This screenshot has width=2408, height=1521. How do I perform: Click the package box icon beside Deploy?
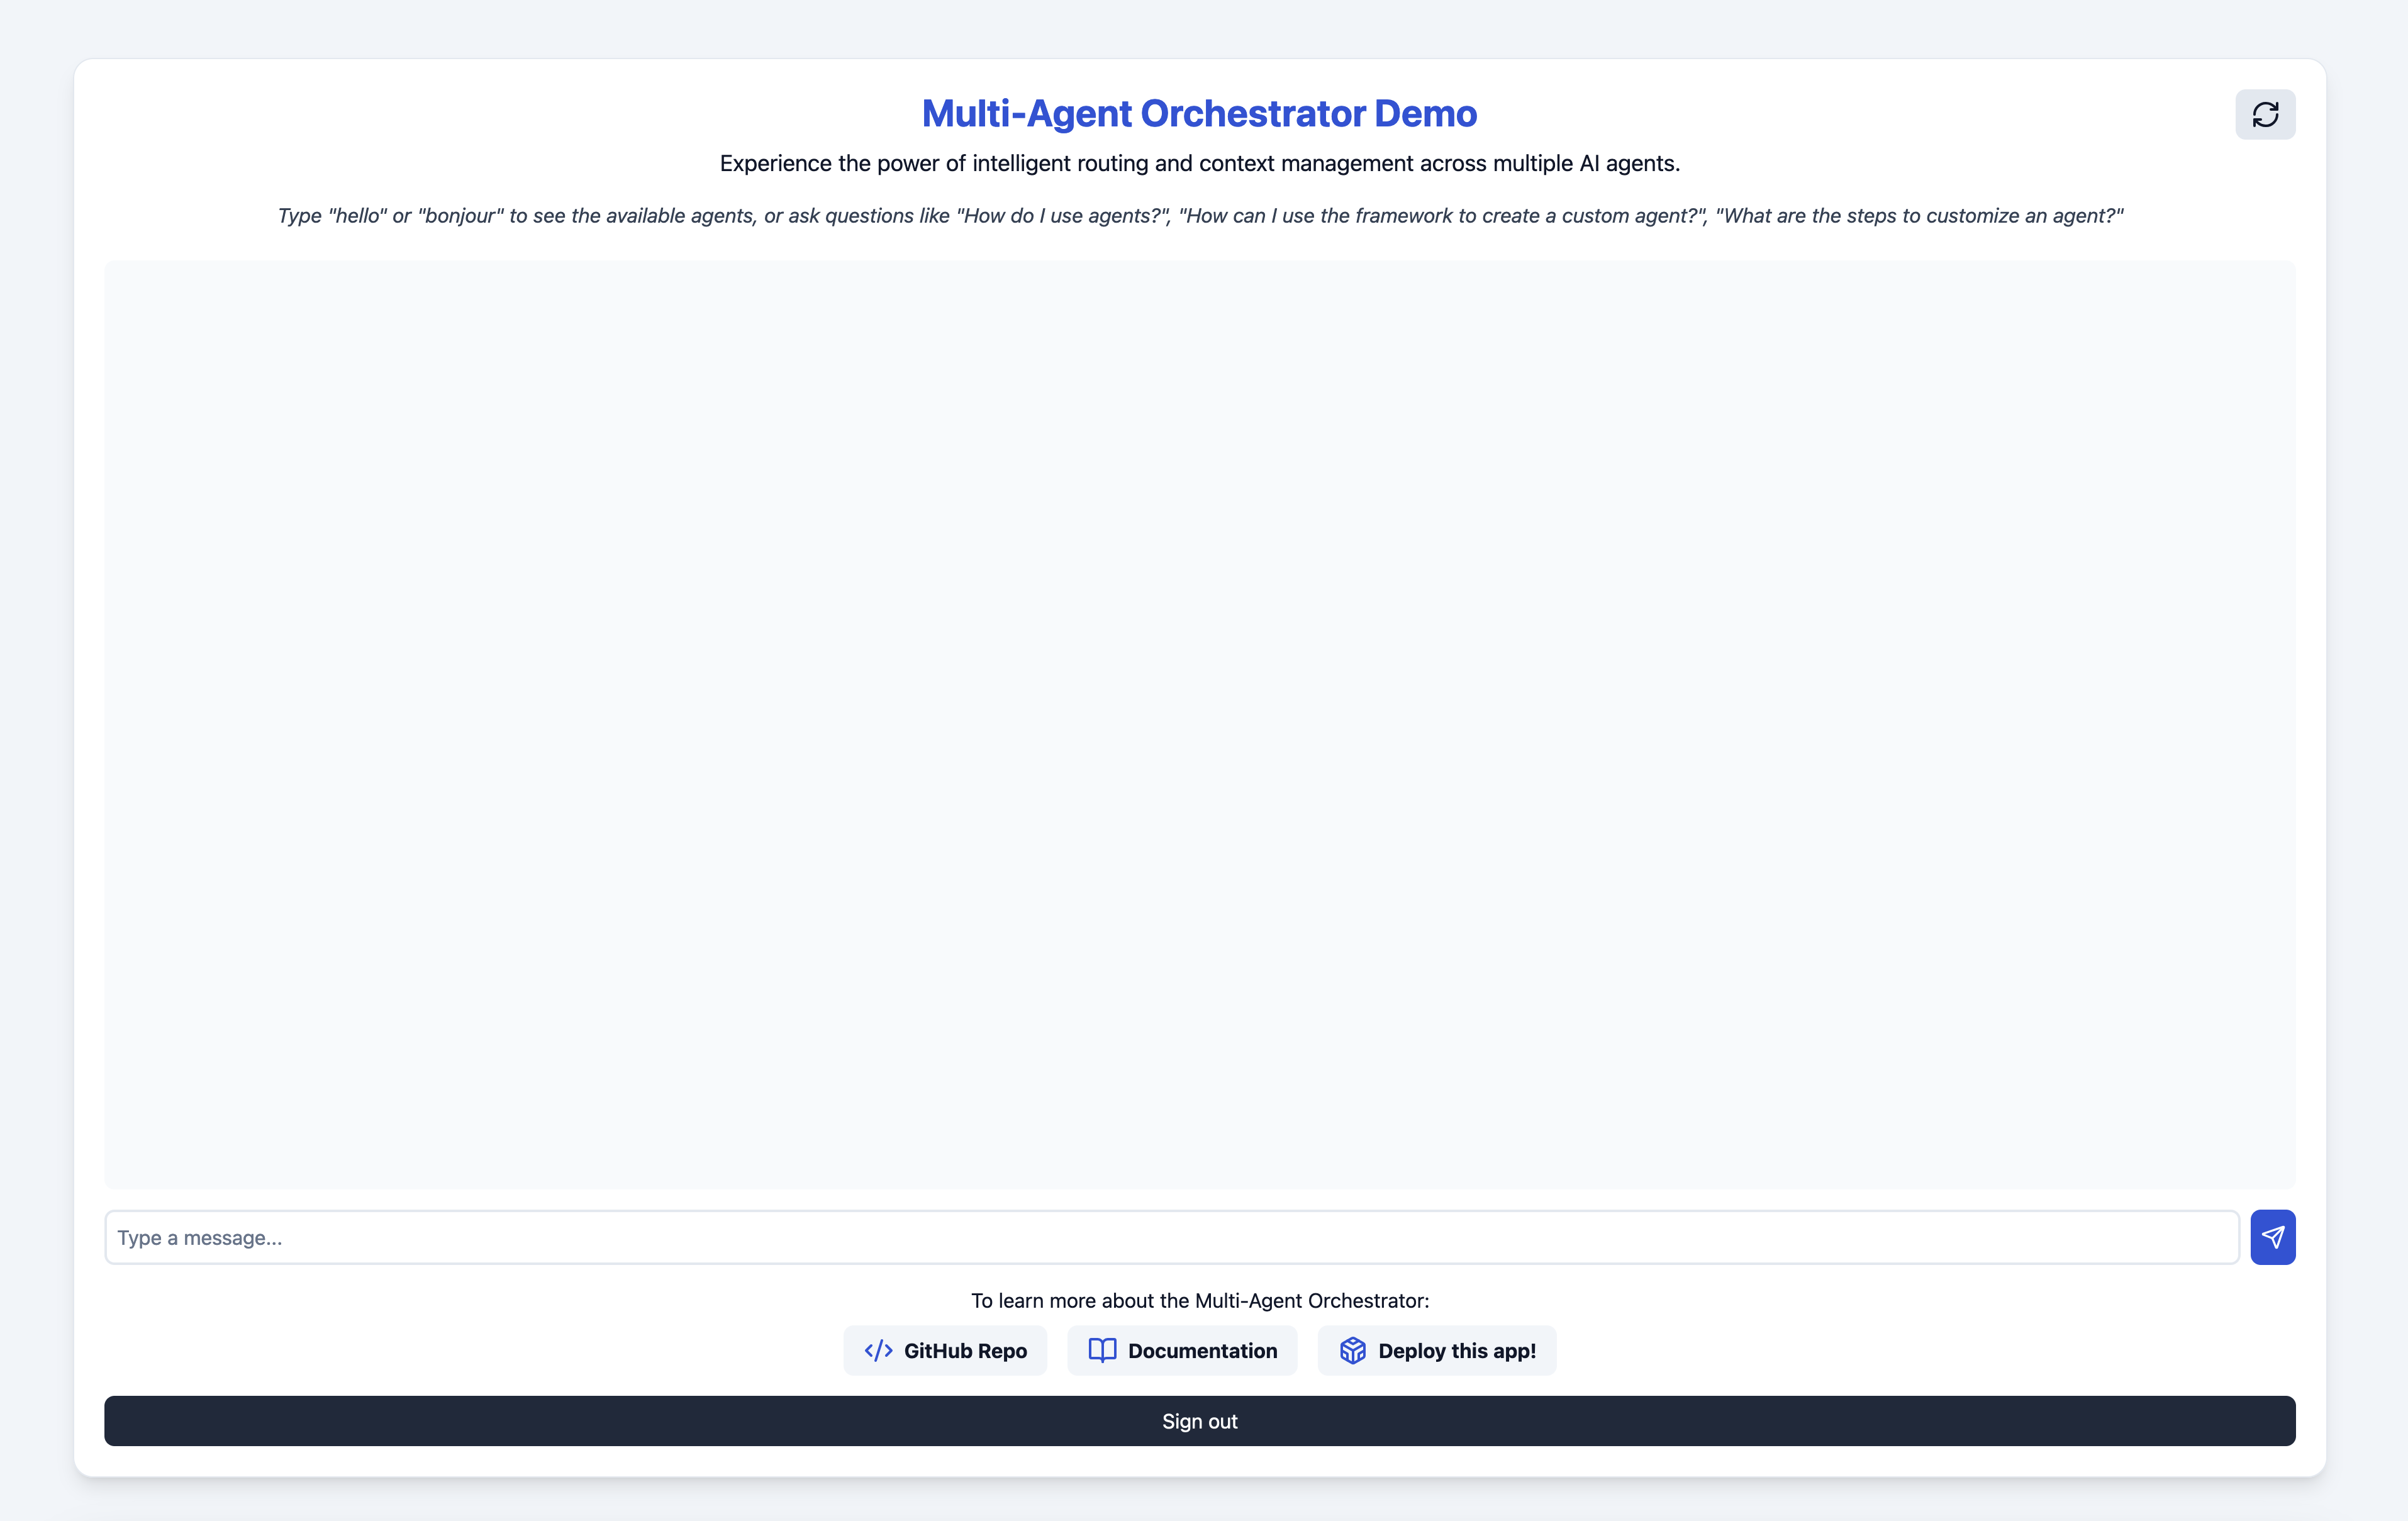pyautogui.click(x=1352, y=1351)
